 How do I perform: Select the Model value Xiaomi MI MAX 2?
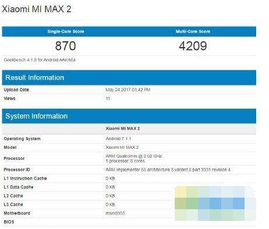tap(122, 148)
